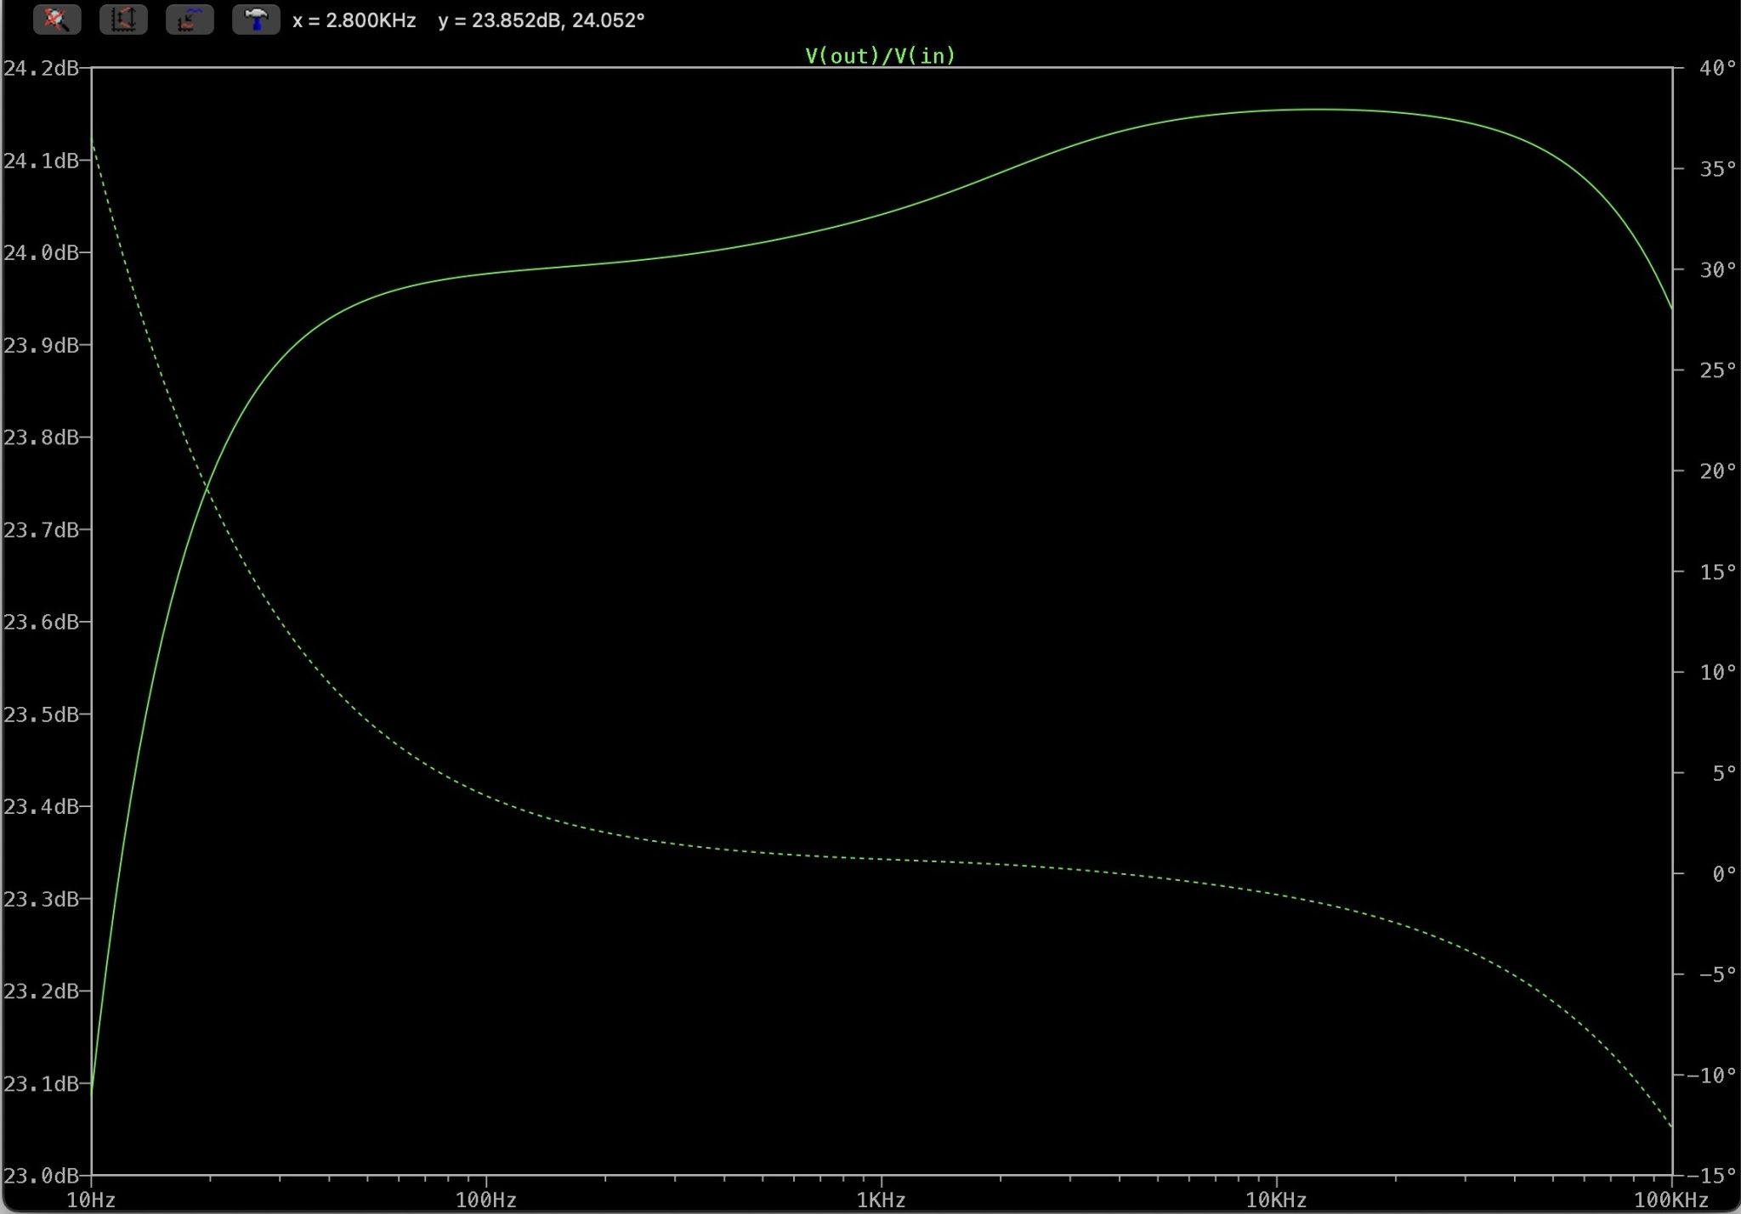1741x1214 pixels.
Task: Click the 100Hz frequency axis label
Action: tap(486, 1200)
